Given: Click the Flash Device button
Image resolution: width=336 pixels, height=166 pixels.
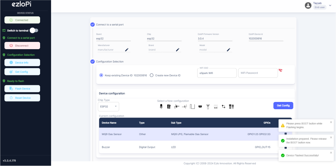Looking at the screenshot, I should pos(22,89).
